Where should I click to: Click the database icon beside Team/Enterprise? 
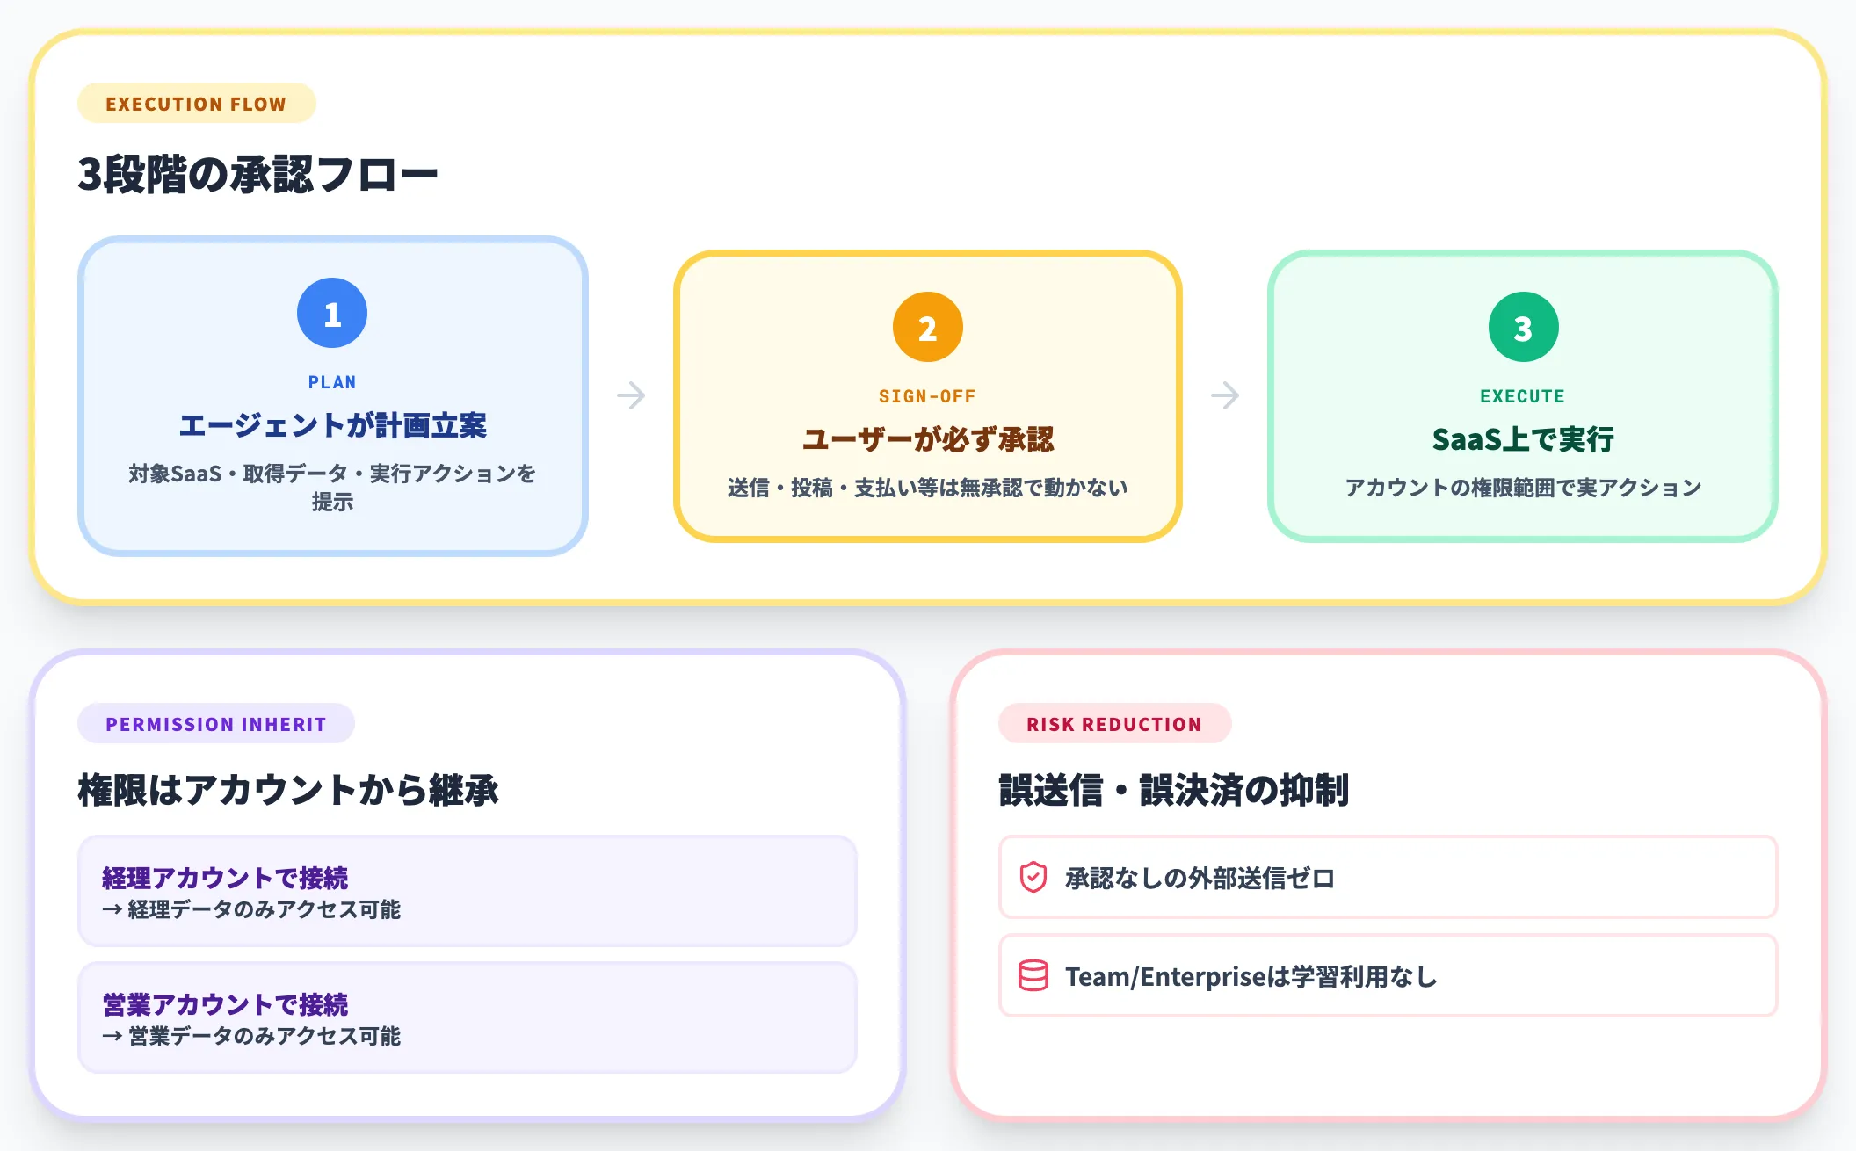pyautogui.click(x=1033, y=975)
